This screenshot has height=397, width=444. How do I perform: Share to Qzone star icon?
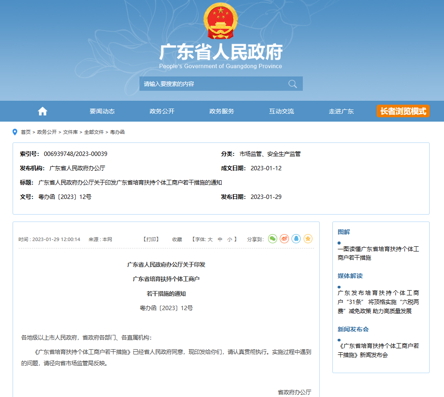308,238
